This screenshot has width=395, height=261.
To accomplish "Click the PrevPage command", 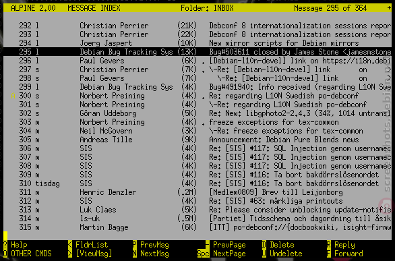I will pyautogui.click(x=229, y=245).
